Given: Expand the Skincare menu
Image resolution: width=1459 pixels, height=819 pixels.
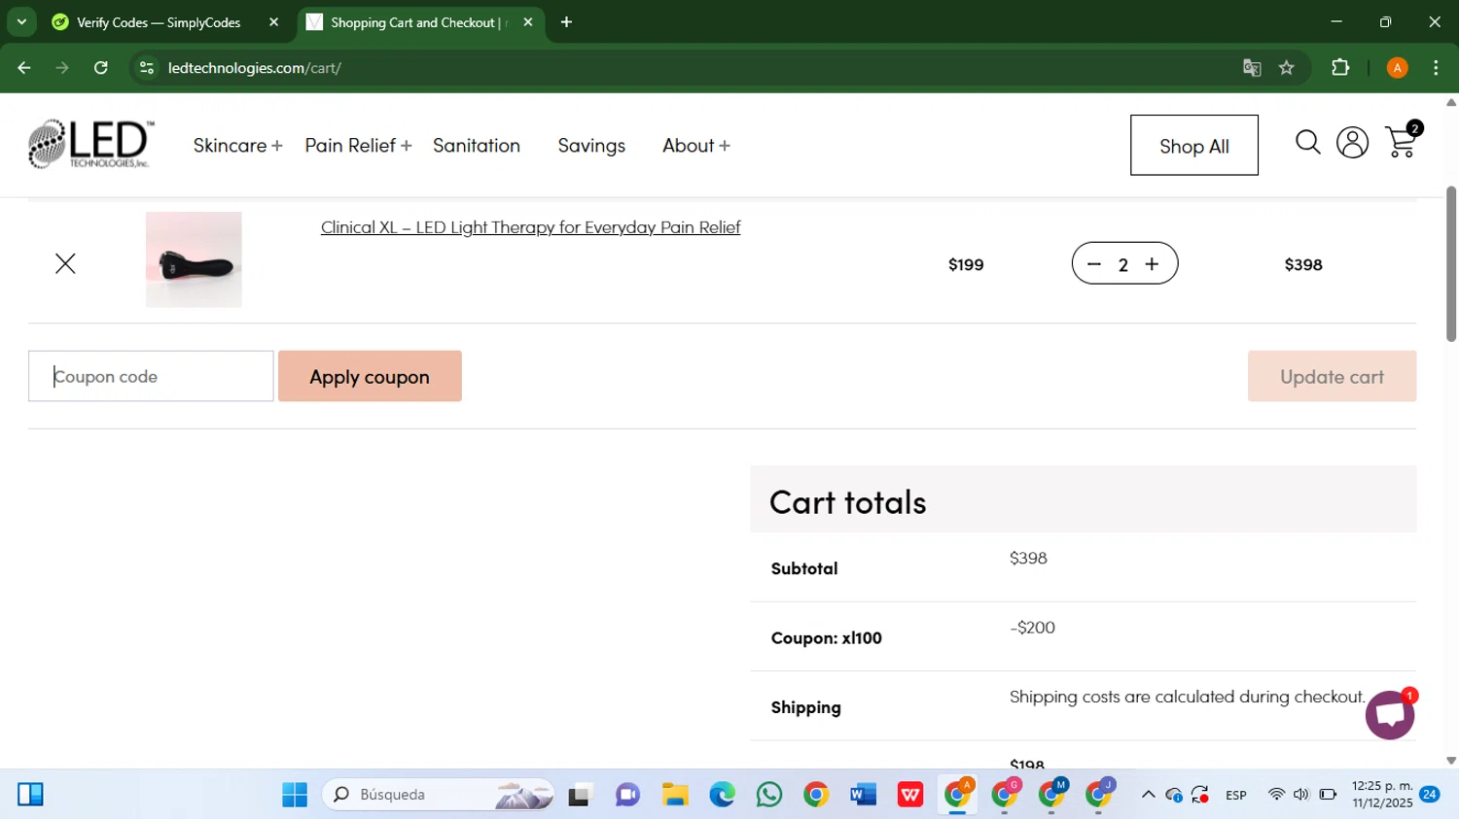Looking at the screenshot, I should pos(237,146).
